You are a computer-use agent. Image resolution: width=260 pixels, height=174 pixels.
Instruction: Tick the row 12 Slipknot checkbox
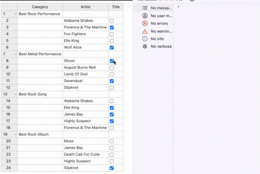click(112, 88)
